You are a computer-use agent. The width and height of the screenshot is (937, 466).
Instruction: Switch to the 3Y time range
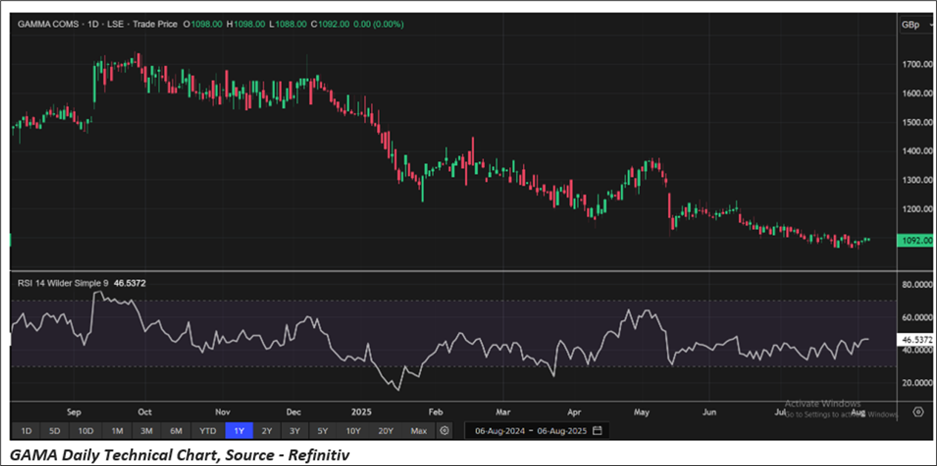(295, 430)
